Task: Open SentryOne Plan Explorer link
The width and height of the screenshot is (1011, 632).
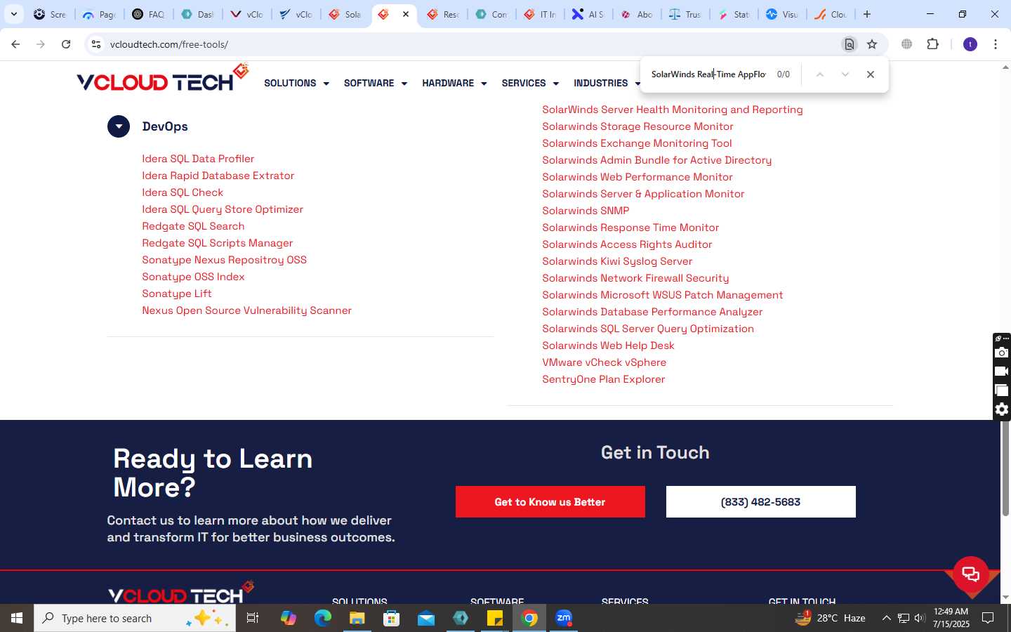Action: [603, 379]
